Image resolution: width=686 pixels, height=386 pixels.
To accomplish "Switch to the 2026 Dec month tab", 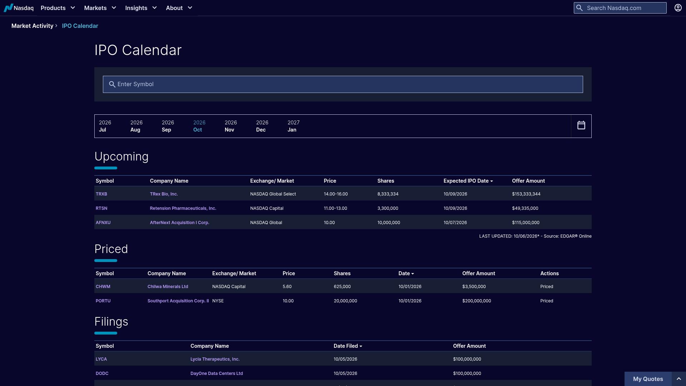I will click(262, 126).
